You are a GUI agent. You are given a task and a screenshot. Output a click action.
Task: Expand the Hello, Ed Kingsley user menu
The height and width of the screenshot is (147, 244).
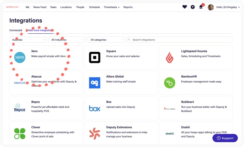228,7
